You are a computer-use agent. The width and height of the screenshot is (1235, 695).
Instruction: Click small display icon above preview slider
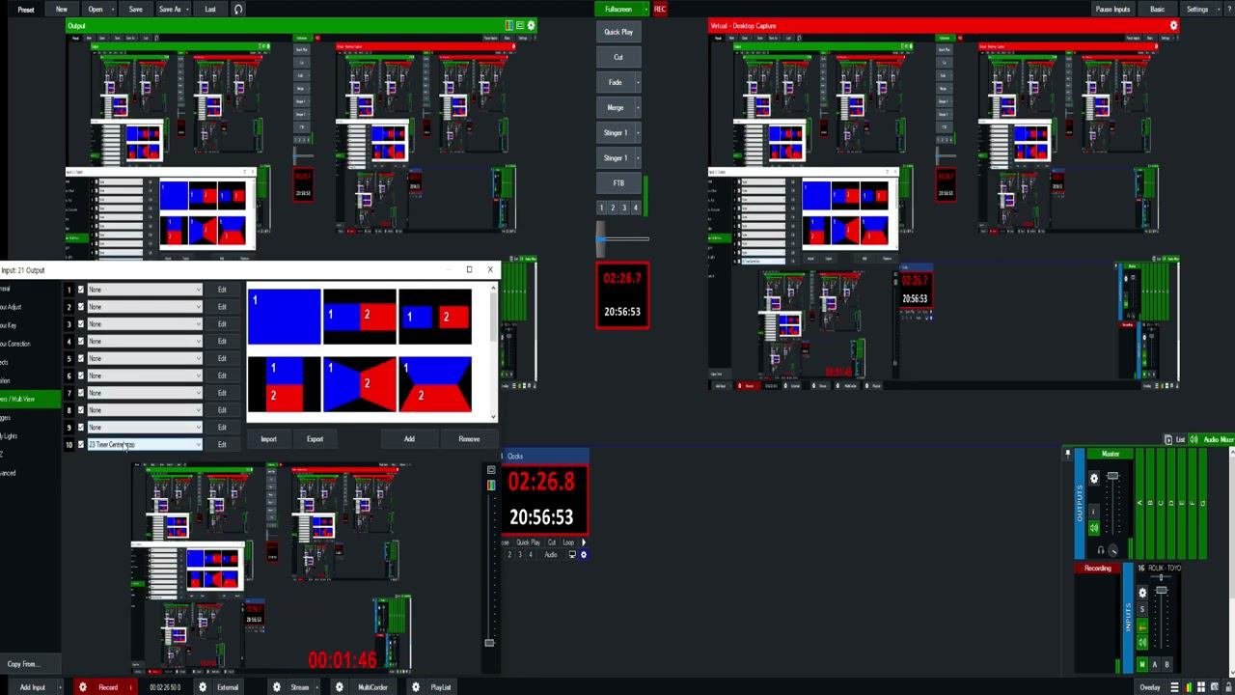[x=491, y=470]
